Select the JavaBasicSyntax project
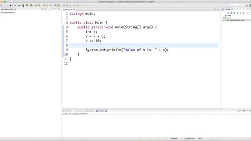 tap(8, 13)
